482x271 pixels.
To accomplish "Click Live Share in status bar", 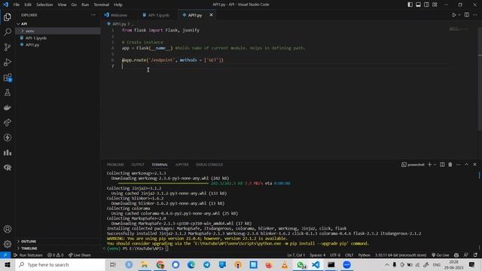I will point(79,255).
